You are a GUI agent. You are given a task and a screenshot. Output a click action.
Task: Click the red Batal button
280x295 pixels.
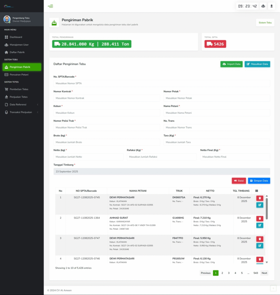tap(239, 181)
